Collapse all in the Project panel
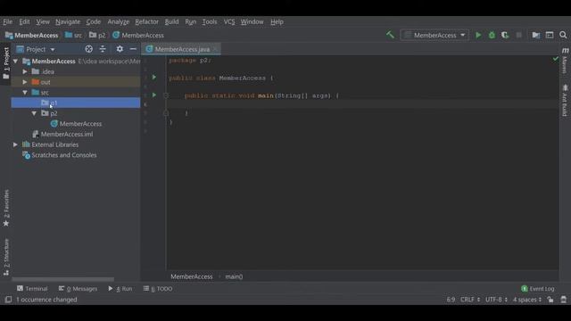The image size is (571, 321). tap(103, 49)
